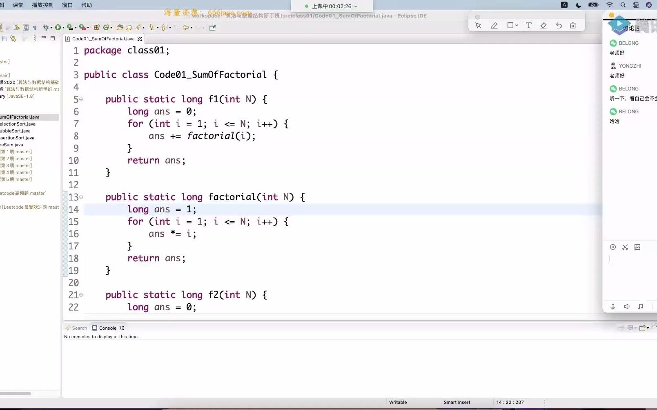The height and width of the screenshot is (410, 657).
Task: Open SelectionSort.java in package explorer
Action: pos(18,124)
